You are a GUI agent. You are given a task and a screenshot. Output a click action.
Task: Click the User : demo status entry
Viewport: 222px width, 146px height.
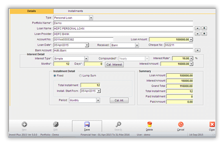point(143,135)
